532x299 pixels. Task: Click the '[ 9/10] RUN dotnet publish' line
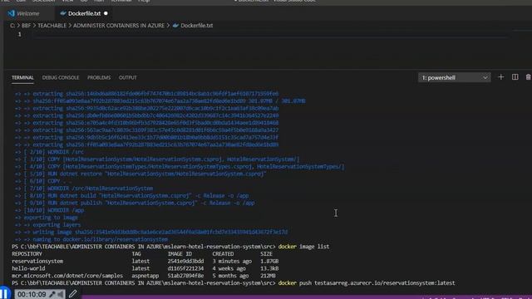135,203
